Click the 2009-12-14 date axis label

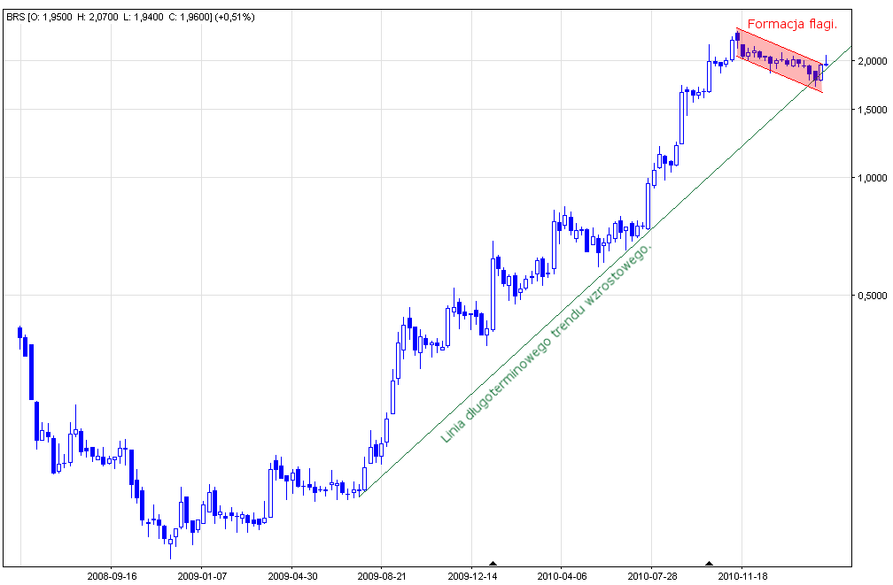click(471, 575)
